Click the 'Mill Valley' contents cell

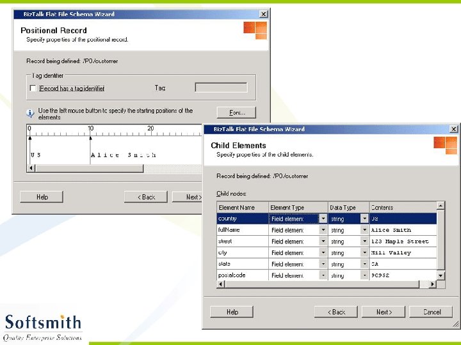pyautogui.click(x=403, y=252)
